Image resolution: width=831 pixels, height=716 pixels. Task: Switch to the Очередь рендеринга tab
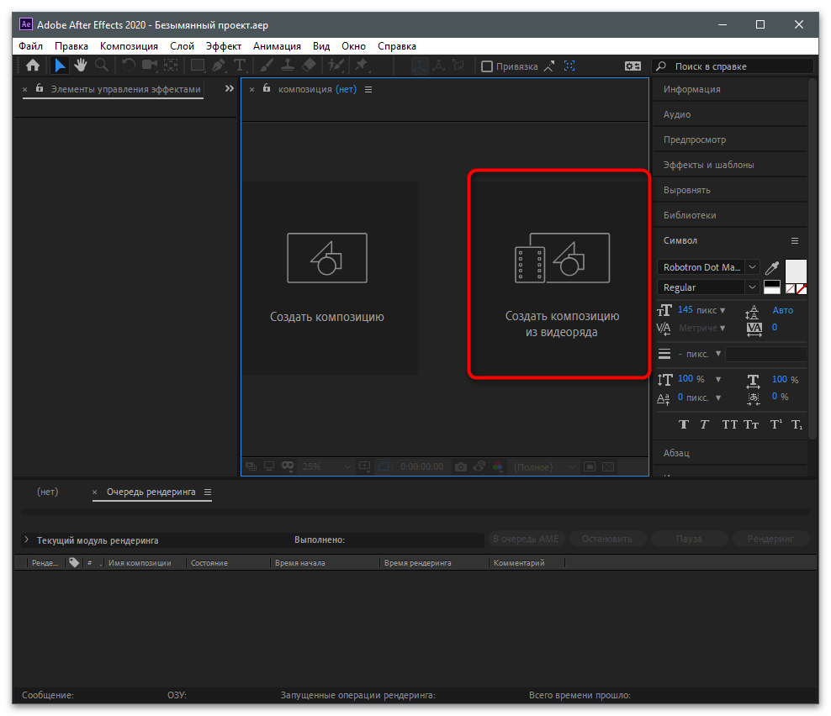coord(151,492)
